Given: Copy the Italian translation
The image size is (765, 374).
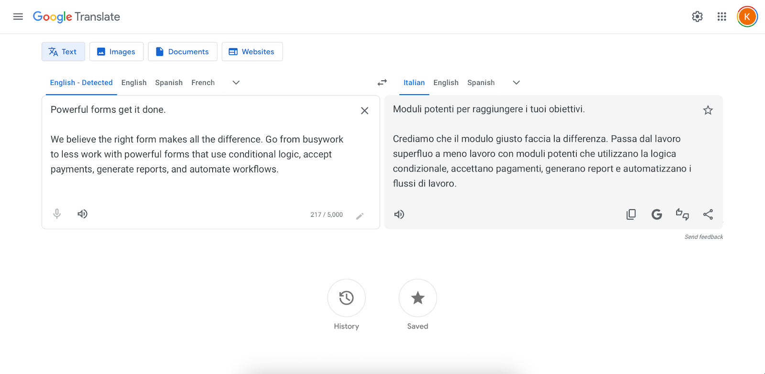Looking at the screenshot, I should tap(631, 214).
